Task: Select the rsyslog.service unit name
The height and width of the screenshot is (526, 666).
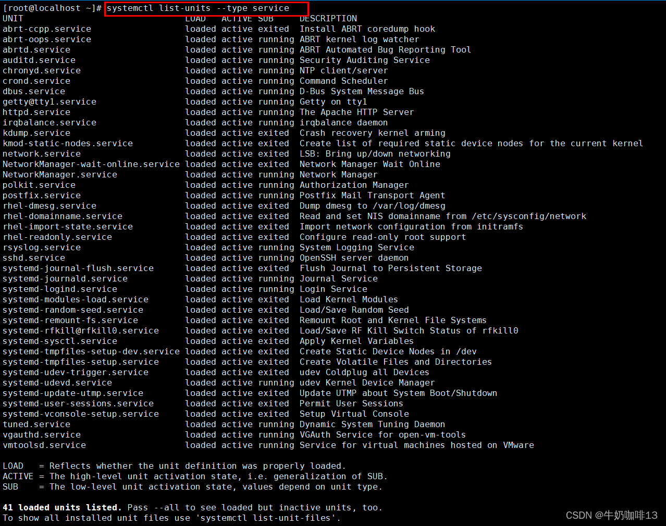Action: click(x=42, y=248)
